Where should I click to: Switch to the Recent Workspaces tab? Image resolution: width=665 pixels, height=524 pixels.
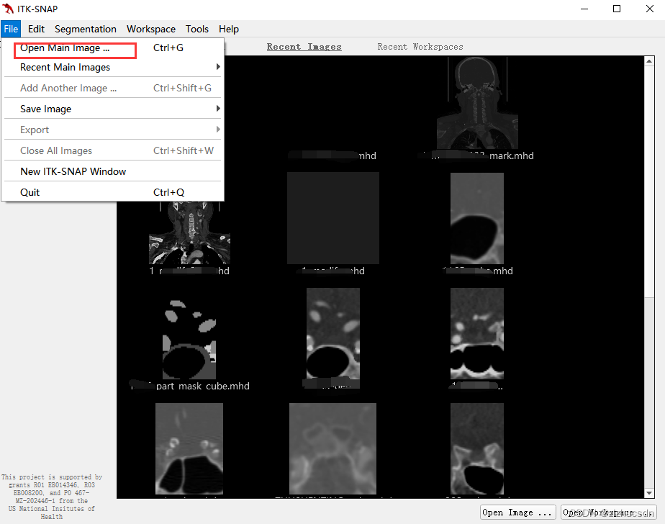click(420, 47)
